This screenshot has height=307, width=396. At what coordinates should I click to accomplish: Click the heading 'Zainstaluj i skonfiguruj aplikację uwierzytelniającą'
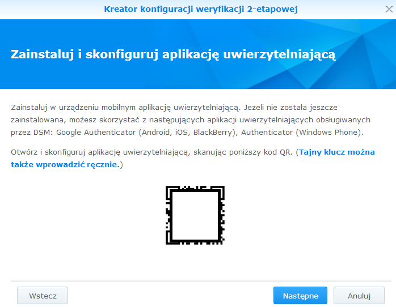[x=173, y=54]
